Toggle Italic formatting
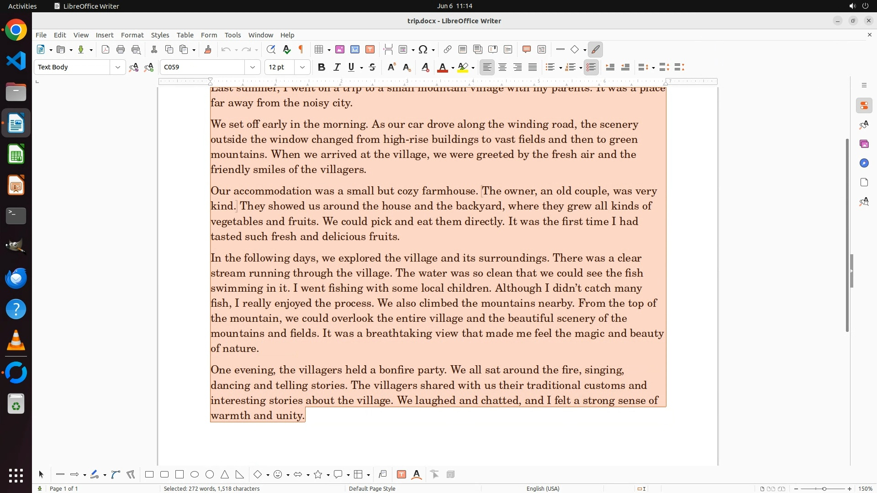 [x=337, y=68]
